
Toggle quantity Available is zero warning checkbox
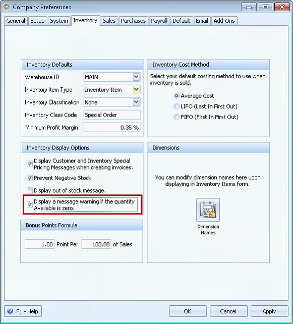point(30,204)
